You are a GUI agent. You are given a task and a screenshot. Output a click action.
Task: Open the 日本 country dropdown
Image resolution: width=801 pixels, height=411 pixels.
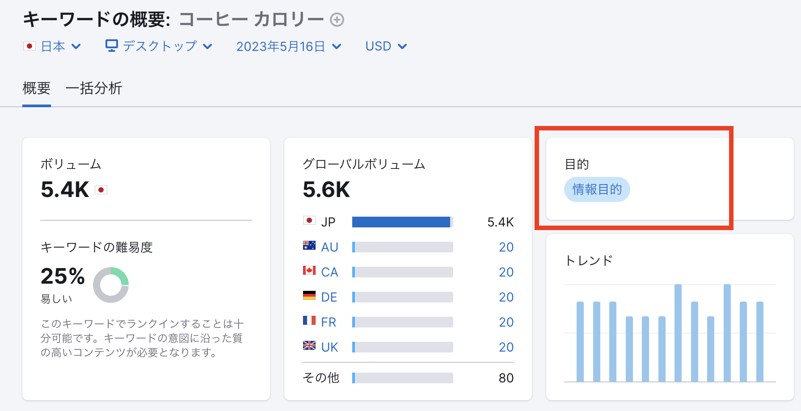click(x=52, y=46)
